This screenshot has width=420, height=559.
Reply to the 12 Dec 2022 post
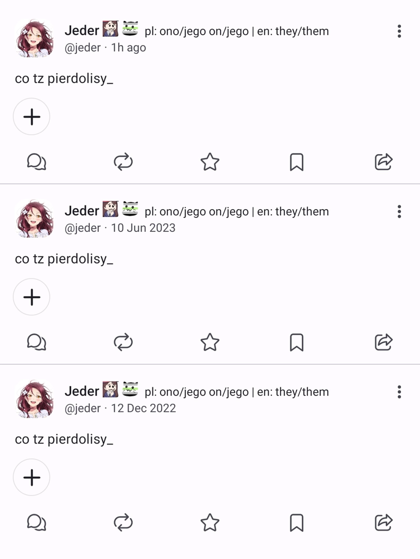pos(36,522)
